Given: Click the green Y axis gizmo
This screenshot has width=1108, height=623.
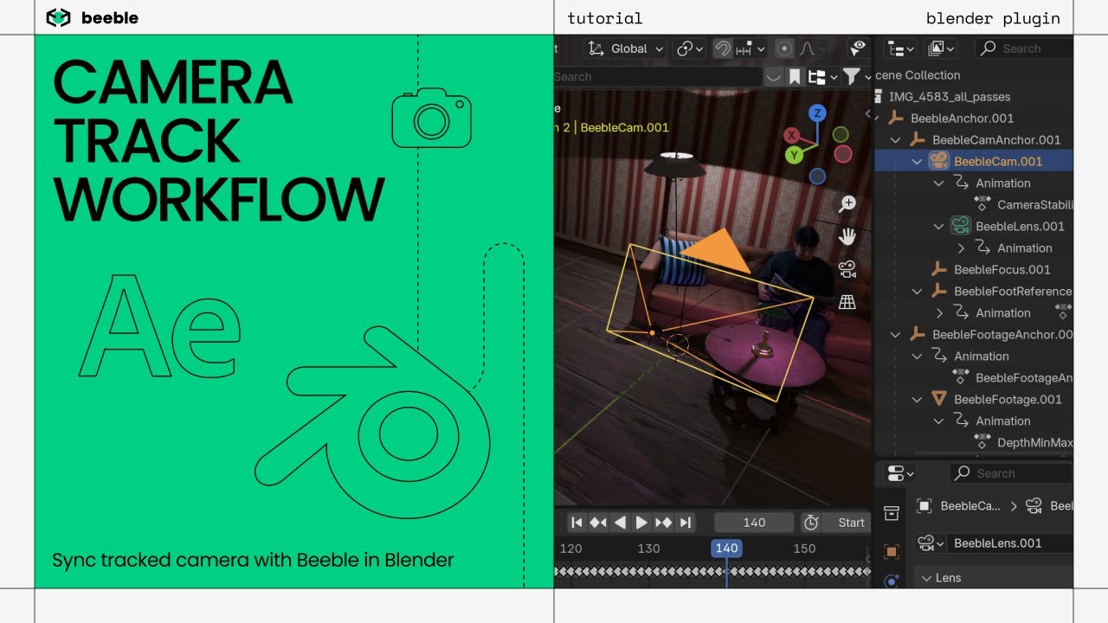Looking at the screenshot, I should 794,155.
